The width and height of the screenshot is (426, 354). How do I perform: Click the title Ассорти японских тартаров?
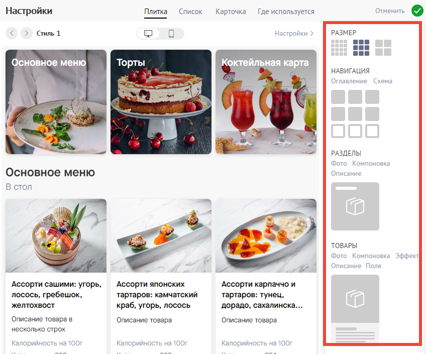(157, 295)
